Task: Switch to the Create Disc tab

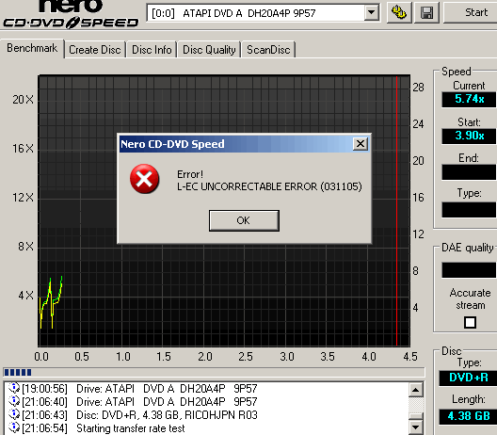Action: [95, 50]
